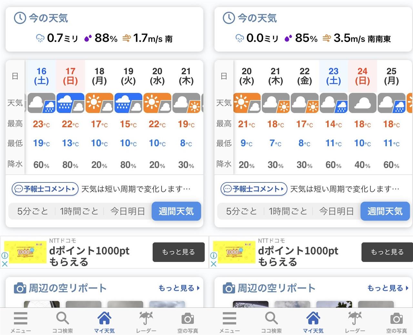Screen dimensions: 413x335
Task: Tap camera icon next to right 周辺の空リポート
Action: pos(229,288)
